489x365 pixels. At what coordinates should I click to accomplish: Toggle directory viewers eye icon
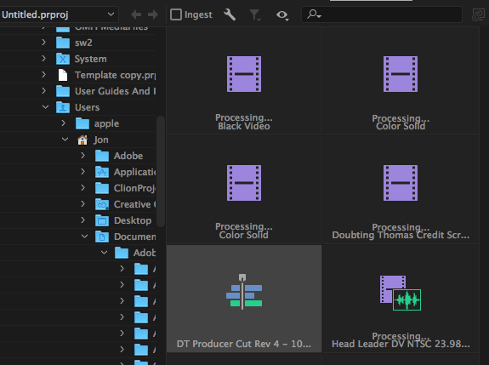(x=282, y=14)
